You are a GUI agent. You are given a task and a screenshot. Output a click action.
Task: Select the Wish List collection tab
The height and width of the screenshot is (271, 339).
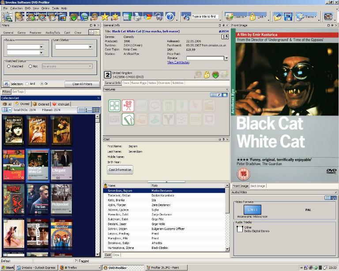61,104
